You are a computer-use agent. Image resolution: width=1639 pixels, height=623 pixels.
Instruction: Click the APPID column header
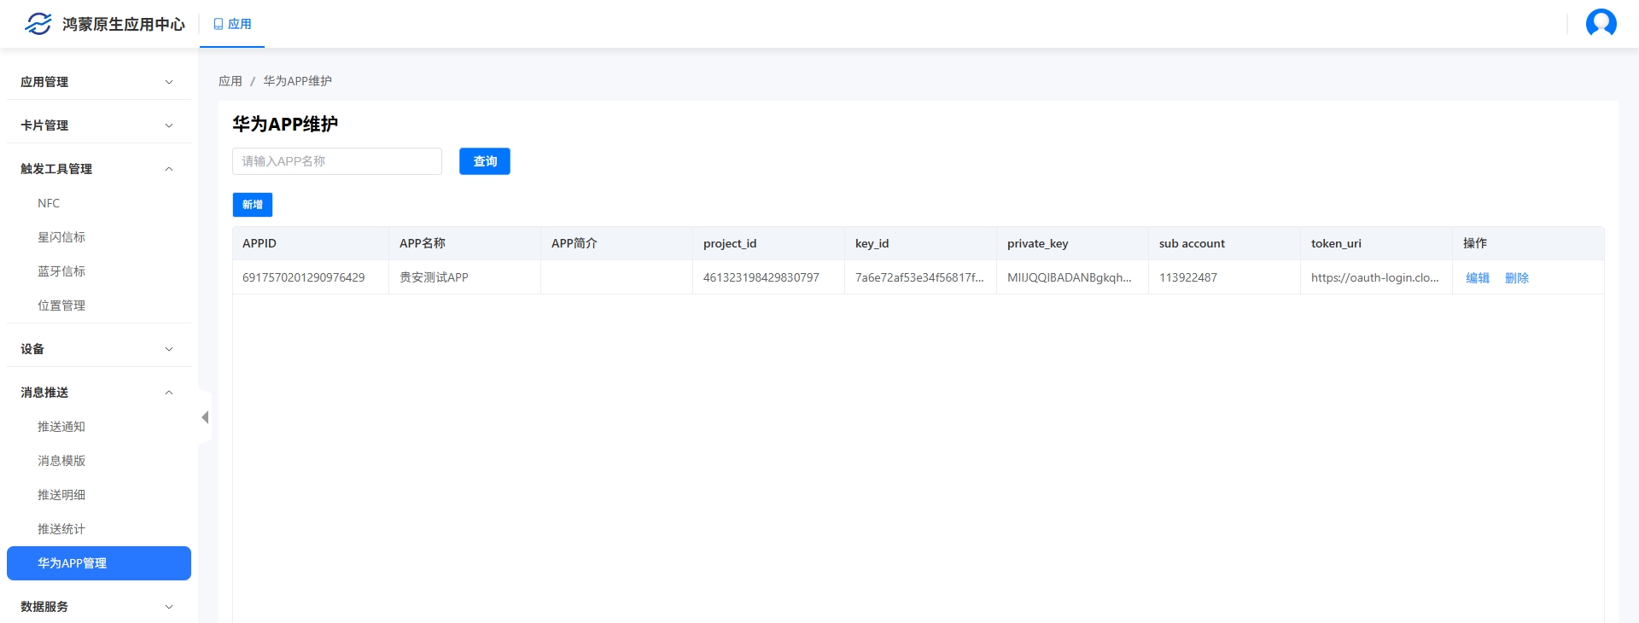[x=311, y=243]
